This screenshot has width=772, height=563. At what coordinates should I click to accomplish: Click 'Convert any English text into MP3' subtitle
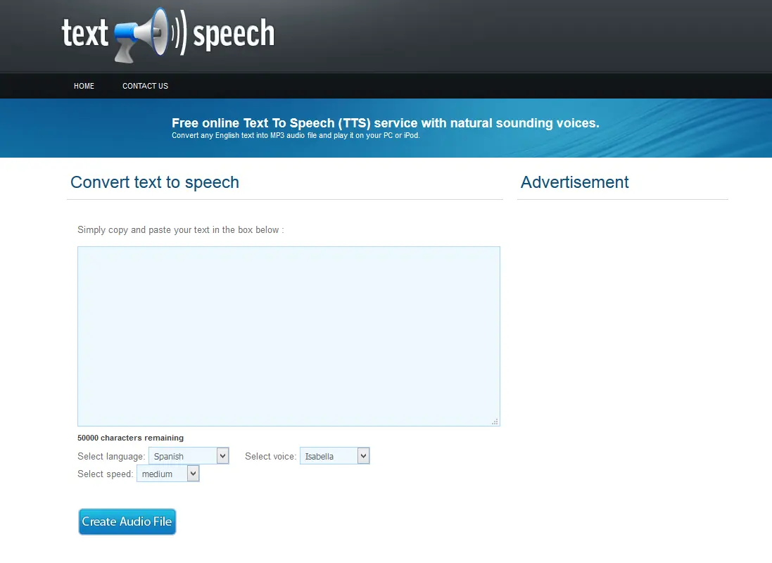coord(296,135)
